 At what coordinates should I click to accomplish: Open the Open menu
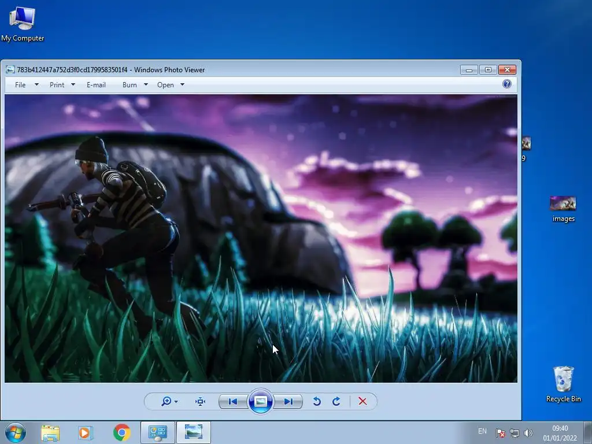click(x=165, y=85)
